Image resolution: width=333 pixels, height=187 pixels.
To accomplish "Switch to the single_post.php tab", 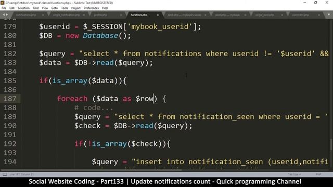I will 265,15.
